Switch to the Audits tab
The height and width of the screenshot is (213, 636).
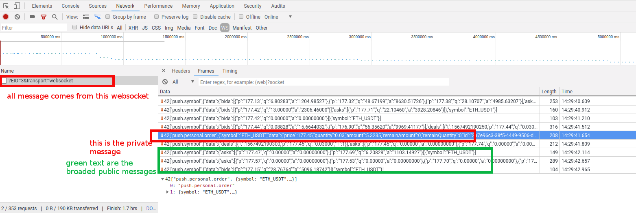point(278,6)
